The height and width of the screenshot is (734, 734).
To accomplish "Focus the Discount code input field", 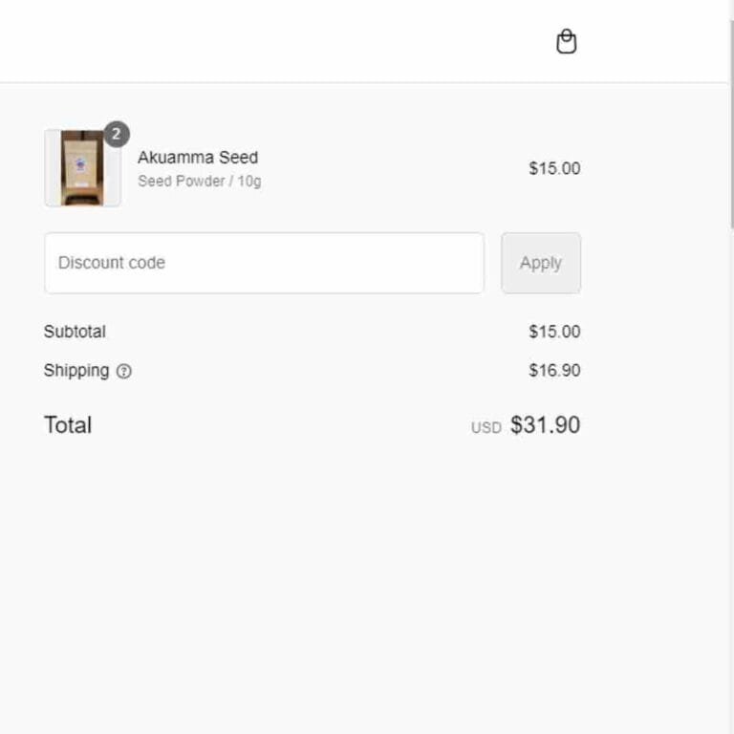I will point(264,263).
